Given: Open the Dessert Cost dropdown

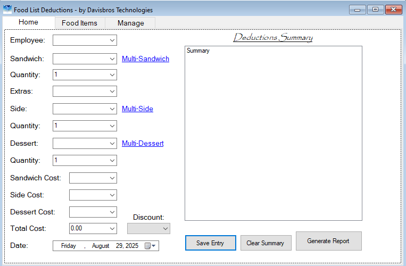Looking at the screenshot, I should coord(93,212).
